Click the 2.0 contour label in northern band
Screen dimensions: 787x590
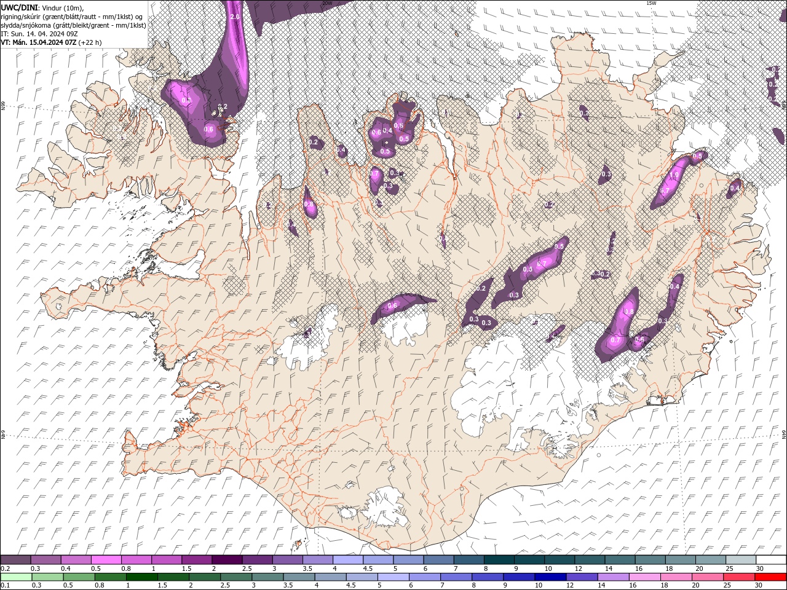tap(235, 17)
